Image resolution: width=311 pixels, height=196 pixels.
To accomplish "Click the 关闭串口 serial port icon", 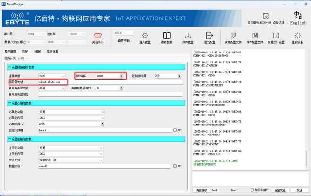I will (98, 36).
